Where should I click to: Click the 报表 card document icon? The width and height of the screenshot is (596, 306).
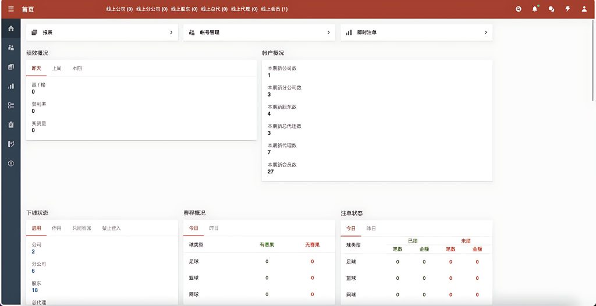tap(34, 33)
